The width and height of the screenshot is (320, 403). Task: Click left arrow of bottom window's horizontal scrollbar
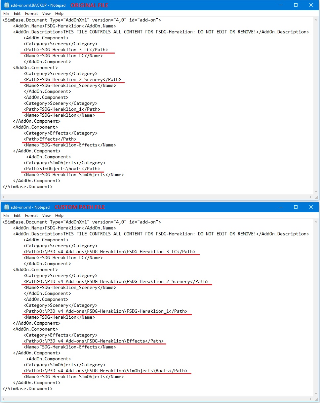point(4,399)
